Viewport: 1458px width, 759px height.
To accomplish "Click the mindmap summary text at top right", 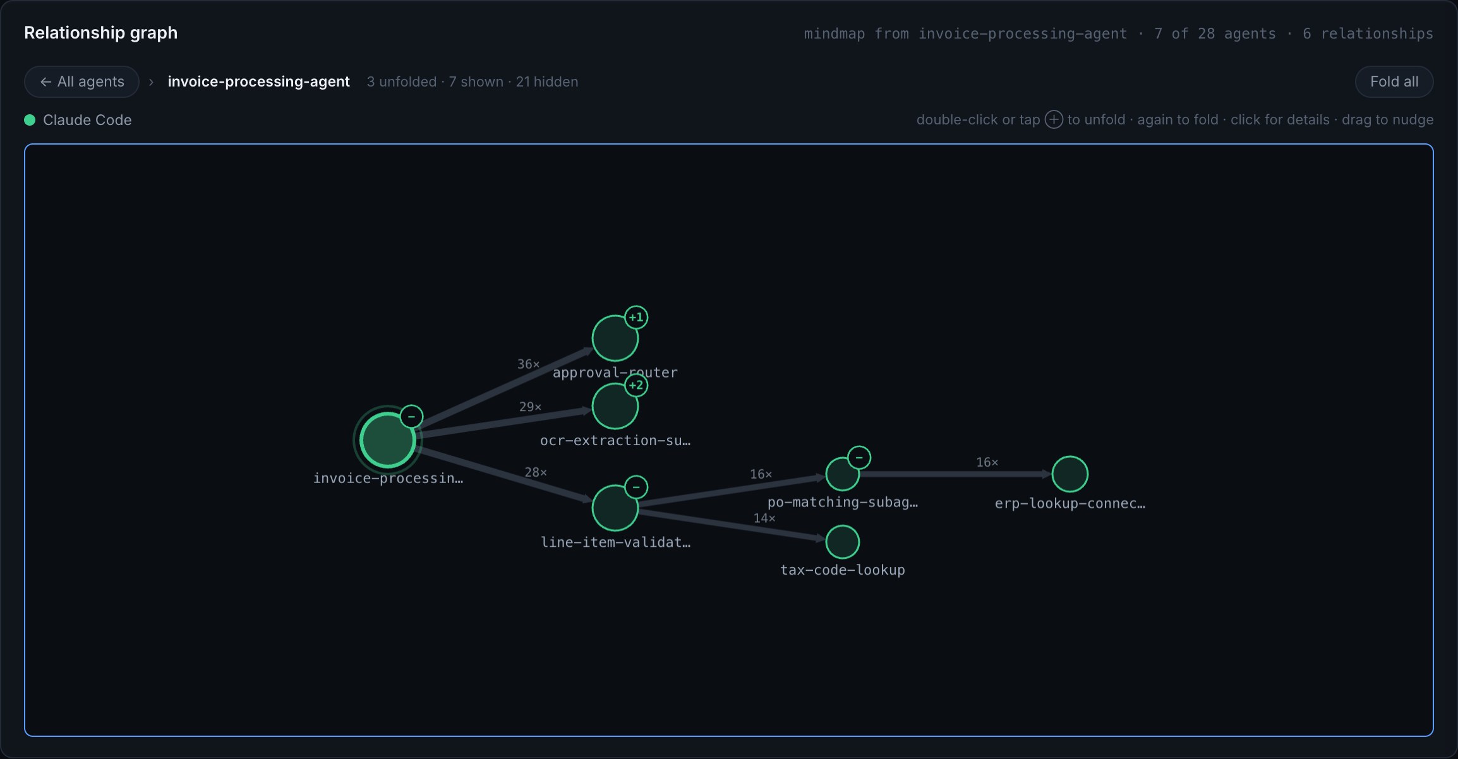I will pyautogui.click(x=1118, y=33).
